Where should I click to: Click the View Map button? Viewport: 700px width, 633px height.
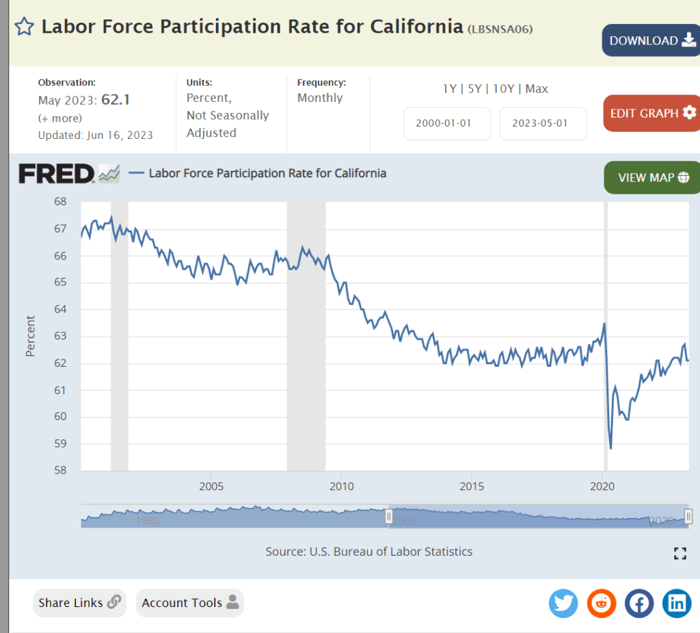[x=651, y=177]
